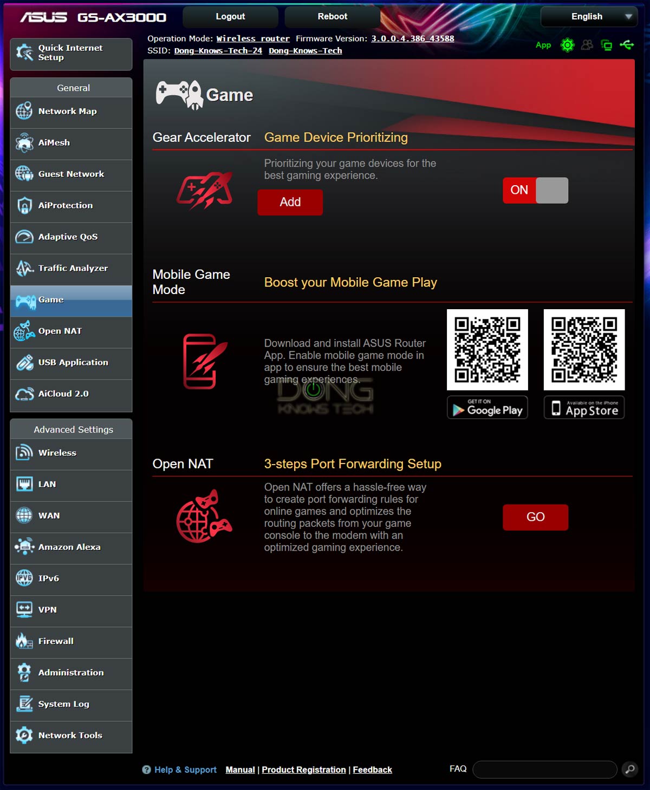This screenshot has width=650, height=790.
Task: Click the FAQ search magnifier icon
Action: coord(629,769)
